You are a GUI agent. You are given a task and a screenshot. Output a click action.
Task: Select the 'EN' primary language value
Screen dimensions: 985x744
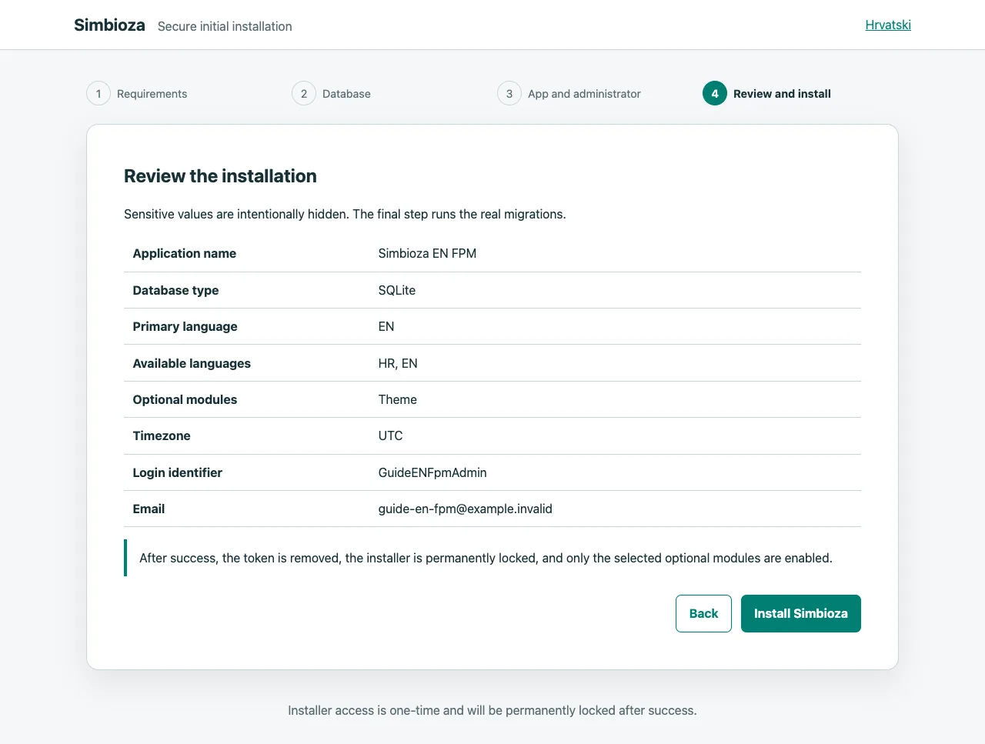tap(386, 326)
